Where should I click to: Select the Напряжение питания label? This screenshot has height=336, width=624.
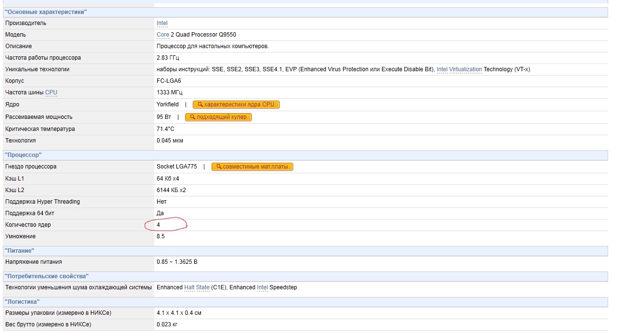coord(34,262)
